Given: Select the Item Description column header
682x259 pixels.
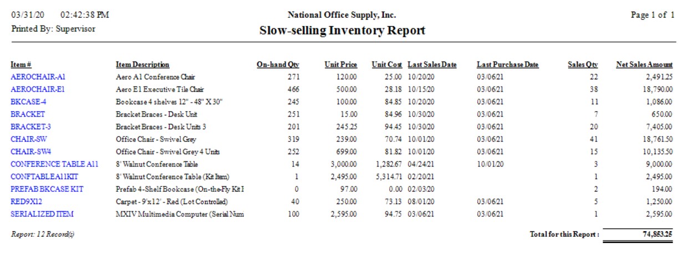Looking at the screenshot, I should 142,65.
